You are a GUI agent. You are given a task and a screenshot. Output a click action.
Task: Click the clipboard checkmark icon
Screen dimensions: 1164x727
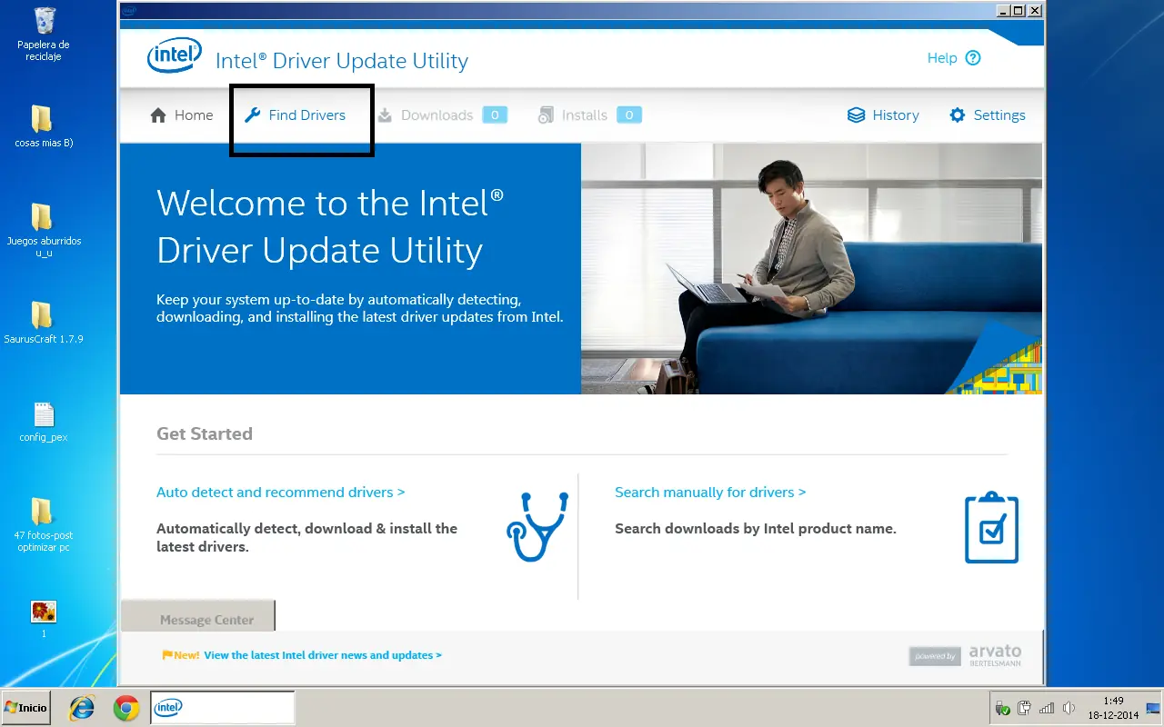click(x=992, y=528)
